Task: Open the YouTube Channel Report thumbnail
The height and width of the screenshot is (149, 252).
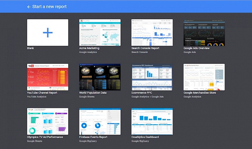Action: click(x=48, y=77)
